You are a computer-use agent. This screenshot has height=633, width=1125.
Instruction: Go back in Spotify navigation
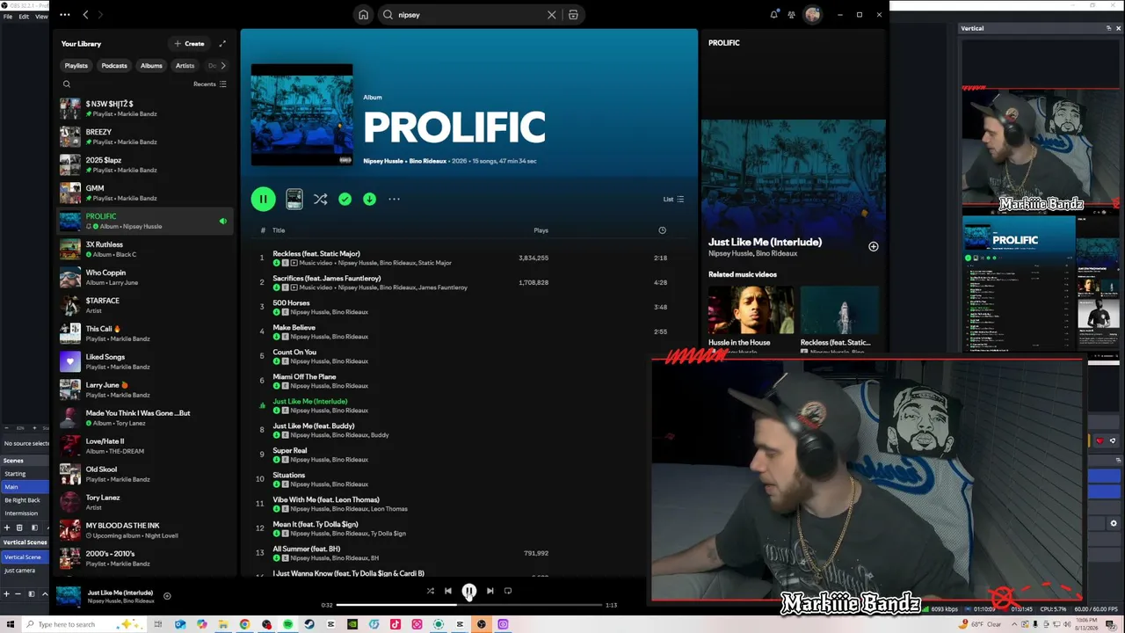[x=85, y=15]
